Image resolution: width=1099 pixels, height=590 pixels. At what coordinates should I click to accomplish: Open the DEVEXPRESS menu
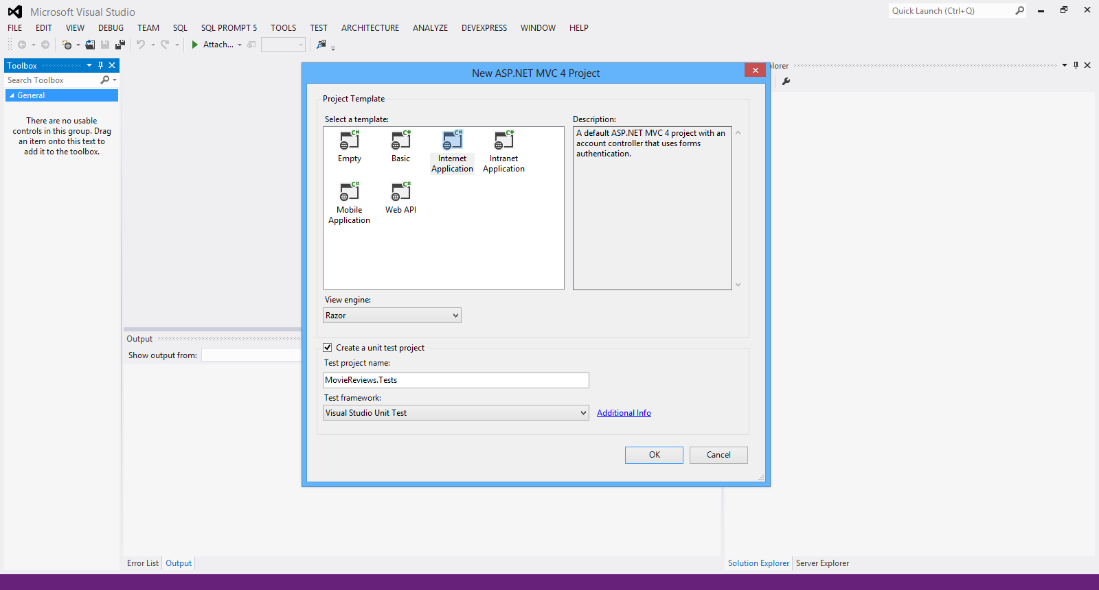[484, 28]
